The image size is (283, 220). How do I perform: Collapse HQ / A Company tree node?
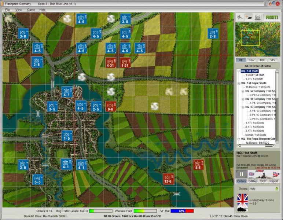(x=243, y=91)
